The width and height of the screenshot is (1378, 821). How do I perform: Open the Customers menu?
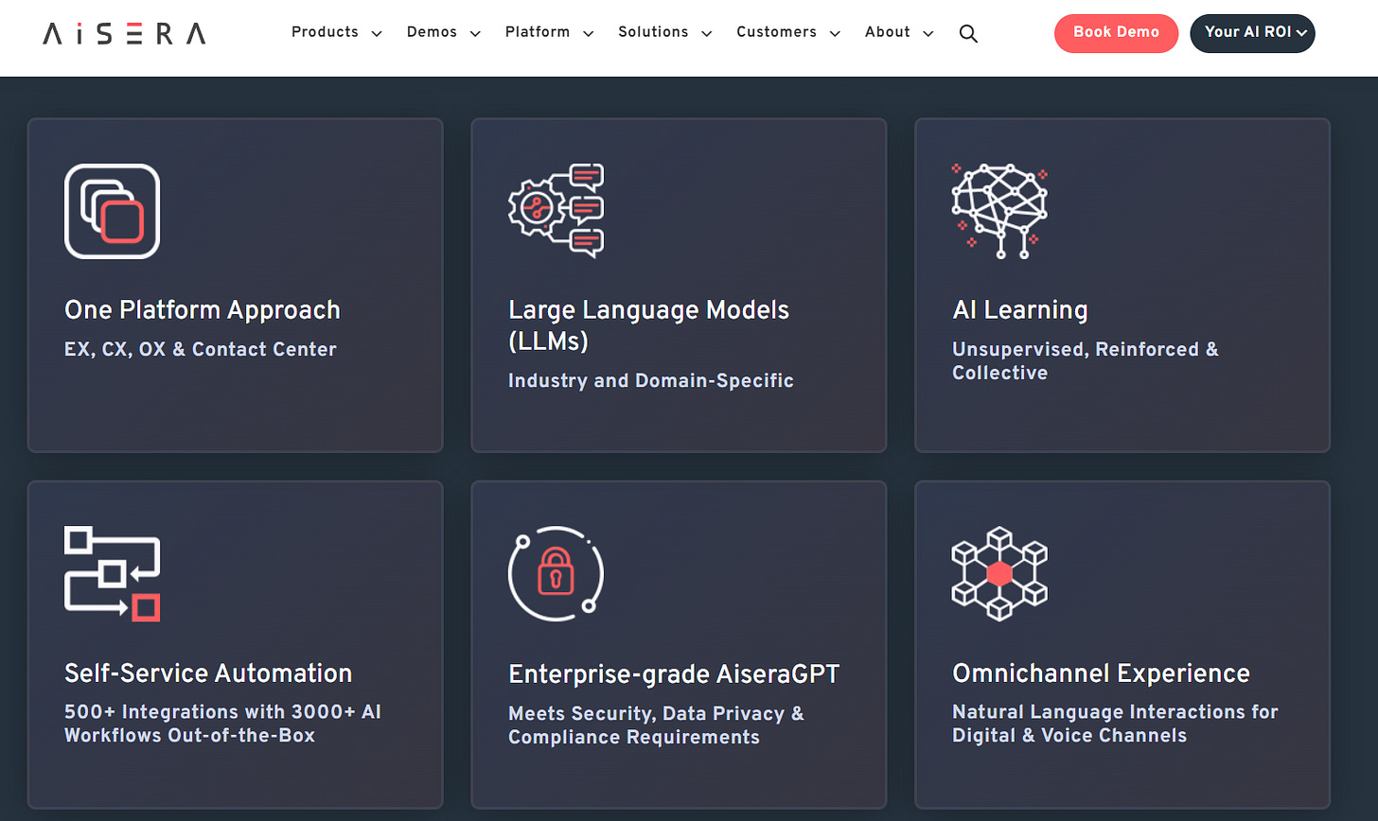[787, 32]
